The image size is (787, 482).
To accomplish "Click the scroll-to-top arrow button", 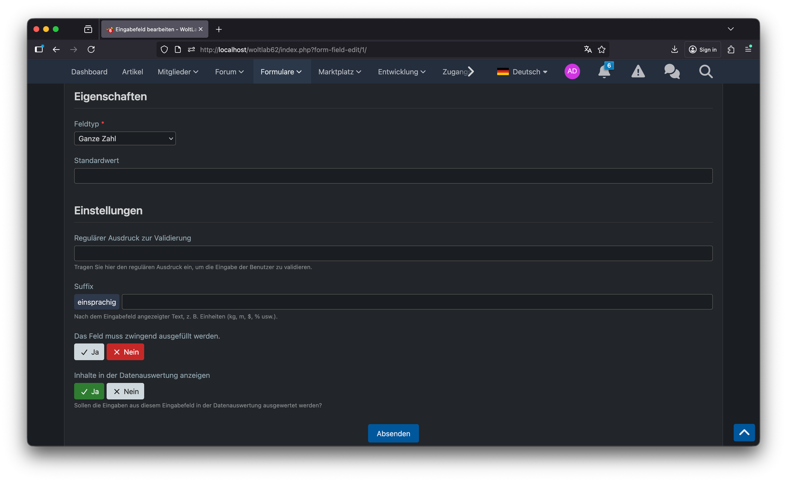I will tap(744, 432).
